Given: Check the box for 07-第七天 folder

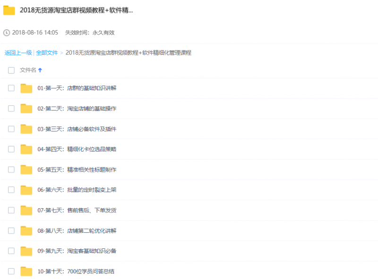Looking at the screenshot, I should (x=11, y=211).
